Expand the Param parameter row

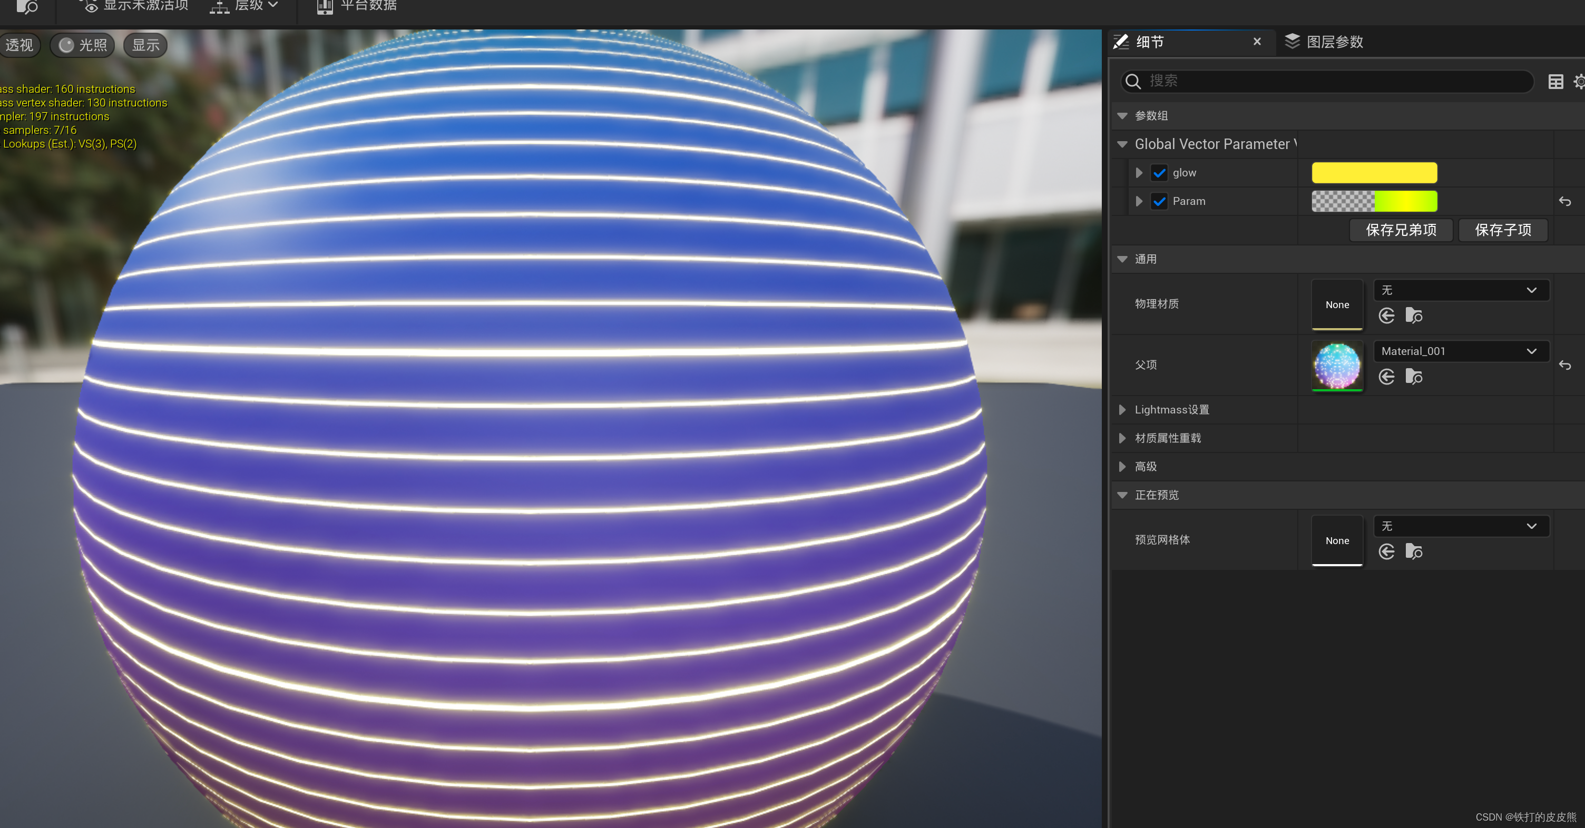point(1139,201)
